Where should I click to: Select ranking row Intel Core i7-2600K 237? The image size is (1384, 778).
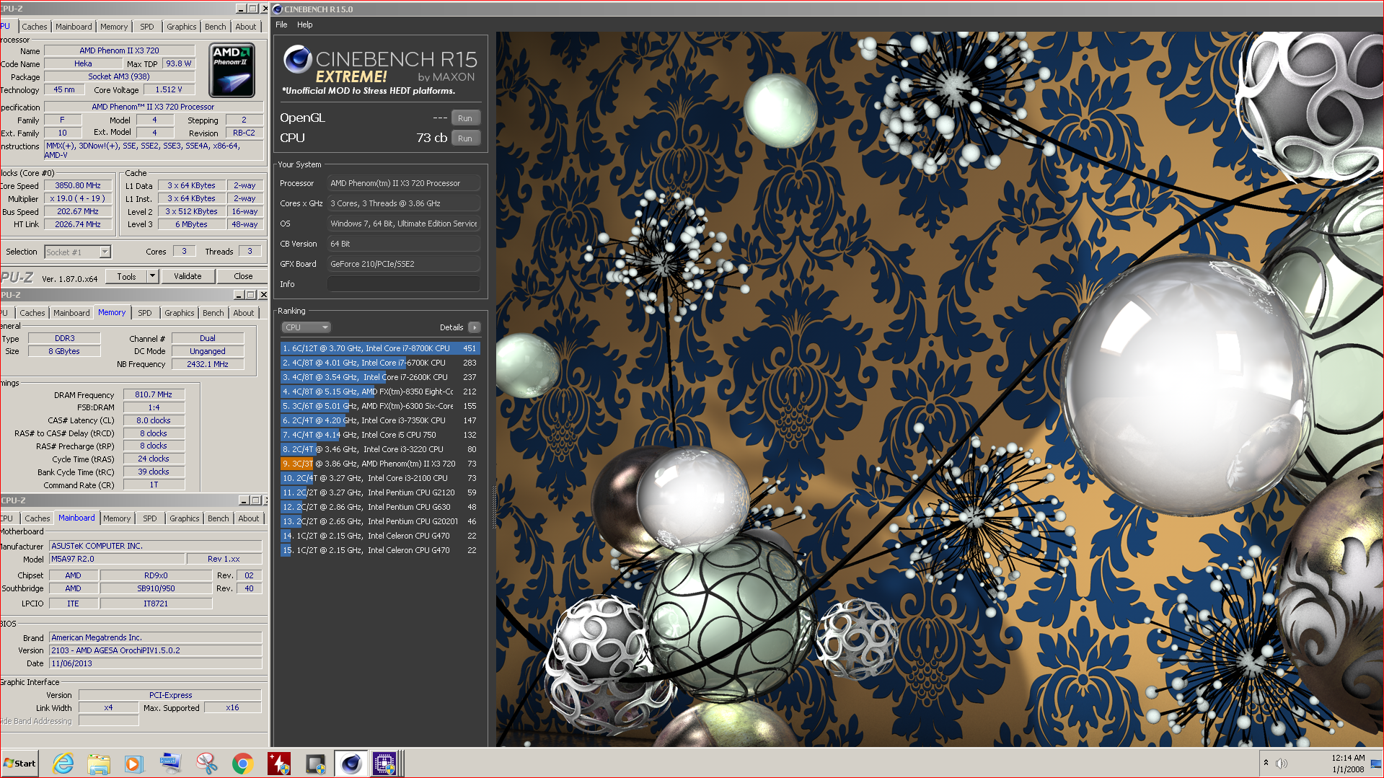point(380,377)
